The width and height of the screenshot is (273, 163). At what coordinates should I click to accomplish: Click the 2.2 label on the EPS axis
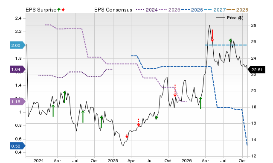tap(18, 32)
